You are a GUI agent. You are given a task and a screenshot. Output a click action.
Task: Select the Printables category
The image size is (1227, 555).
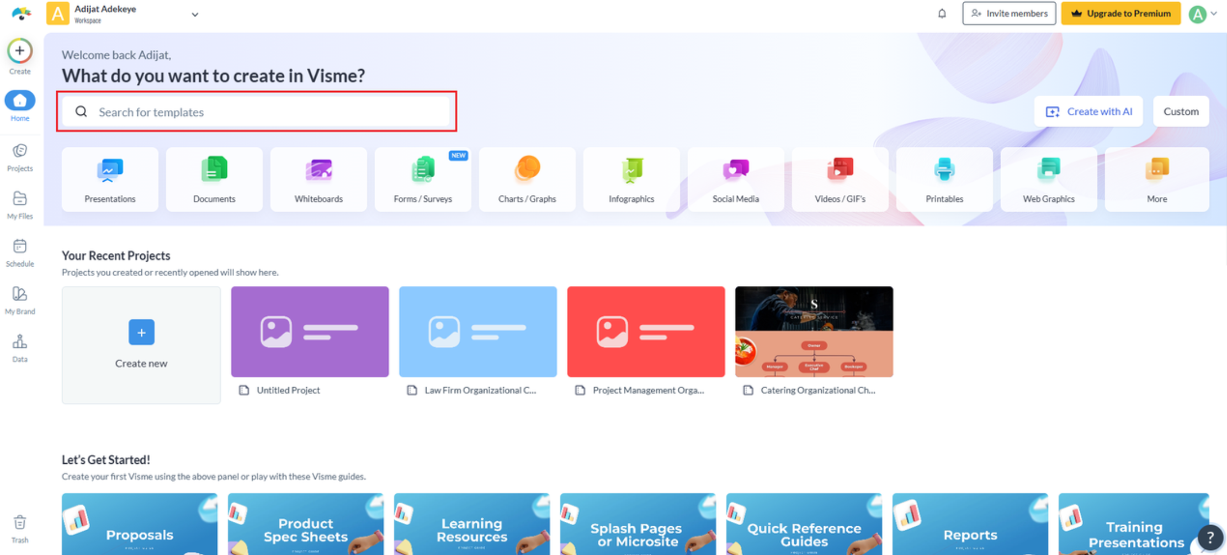tap(944, 179)
